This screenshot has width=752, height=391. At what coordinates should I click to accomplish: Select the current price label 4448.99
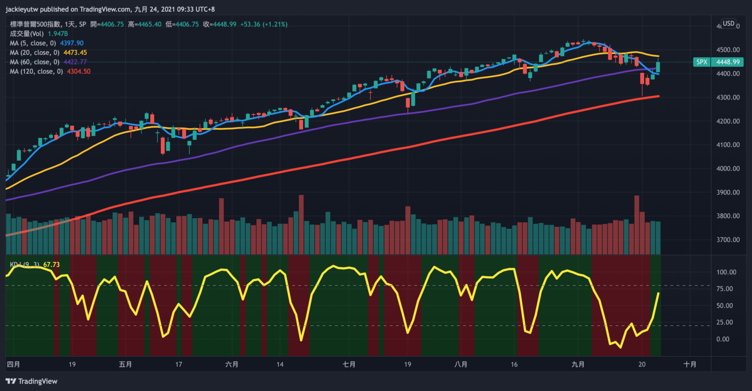728,62
